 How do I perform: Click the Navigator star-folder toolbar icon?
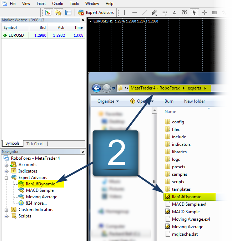[x=58, y=12]
